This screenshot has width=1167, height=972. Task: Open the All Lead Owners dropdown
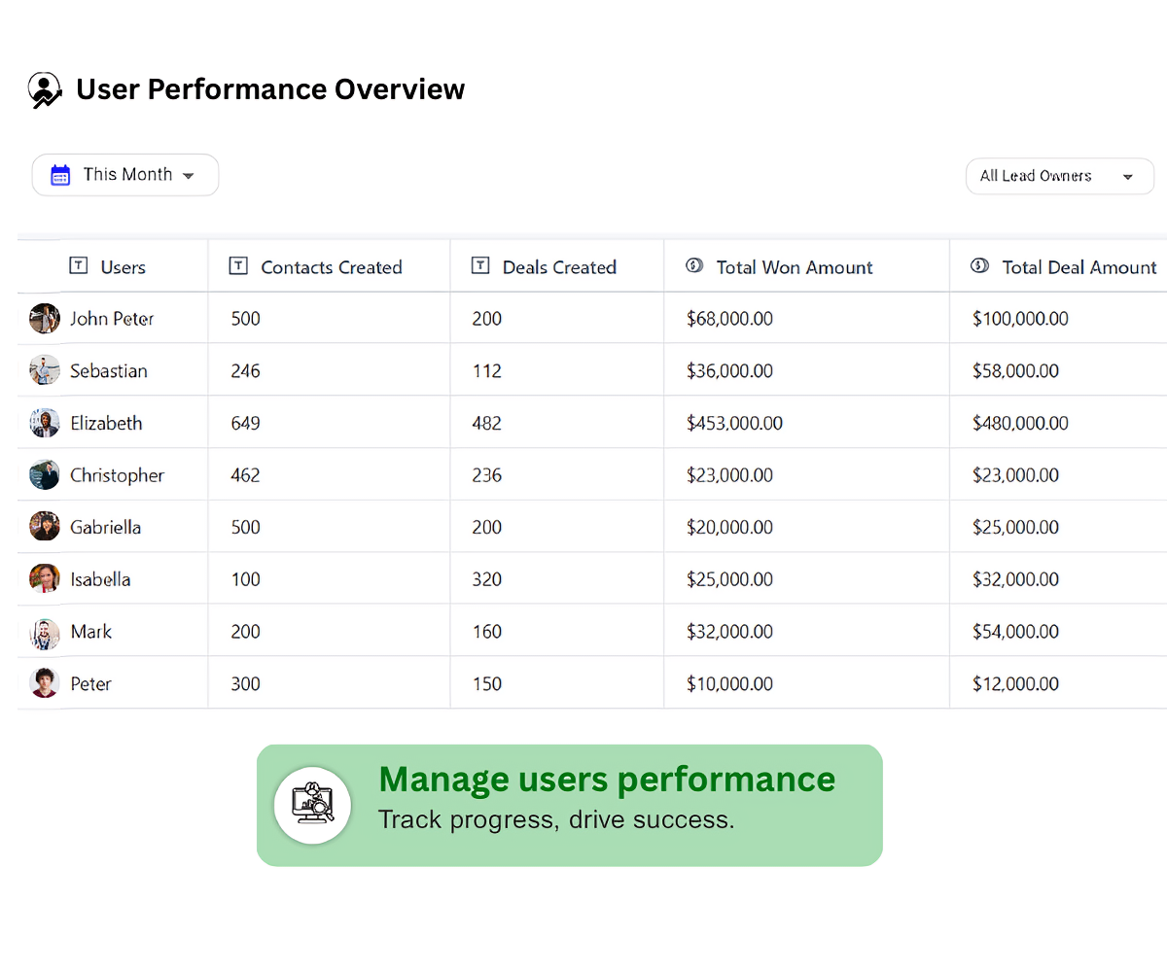coord(1059,176)
